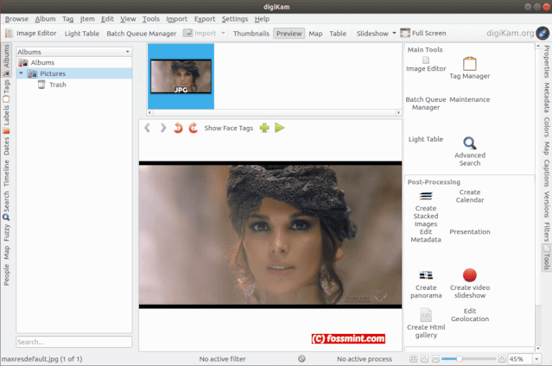Rotate the preview image right
The image size is (552, 366).
click(193, 128)
